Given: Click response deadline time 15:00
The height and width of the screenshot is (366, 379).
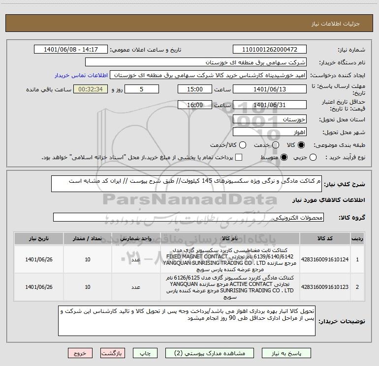Looking at the screenshot, I should click(x=195, y=89).
